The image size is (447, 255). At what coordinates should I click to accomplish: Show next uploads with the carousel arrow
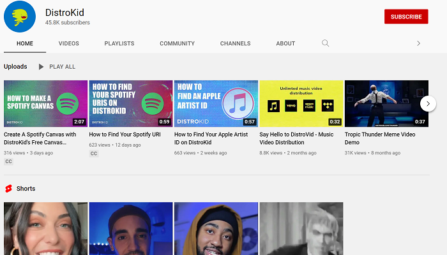pos(428,103)
